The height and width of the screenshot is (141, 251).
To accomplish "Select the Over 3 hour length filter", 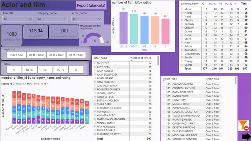I will click(x=16, y=55).
